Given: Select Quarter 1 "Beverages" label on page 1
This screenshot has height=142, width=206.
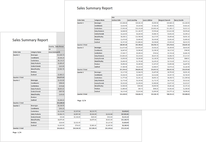Looking at the screenshot, I should coord(34,55).
